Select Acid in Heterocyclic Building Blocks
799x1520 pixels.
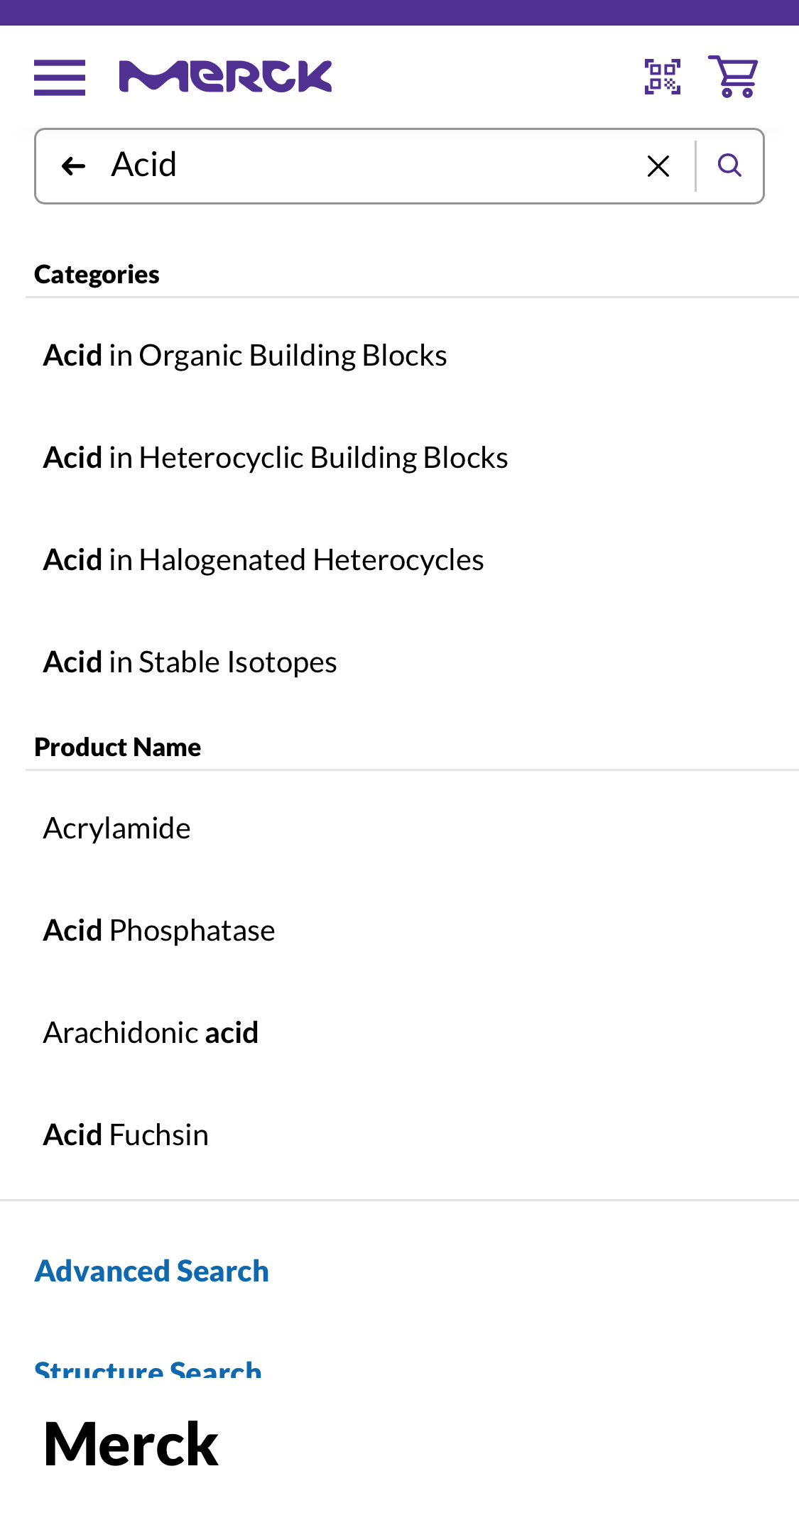click(x=276, y=456)
